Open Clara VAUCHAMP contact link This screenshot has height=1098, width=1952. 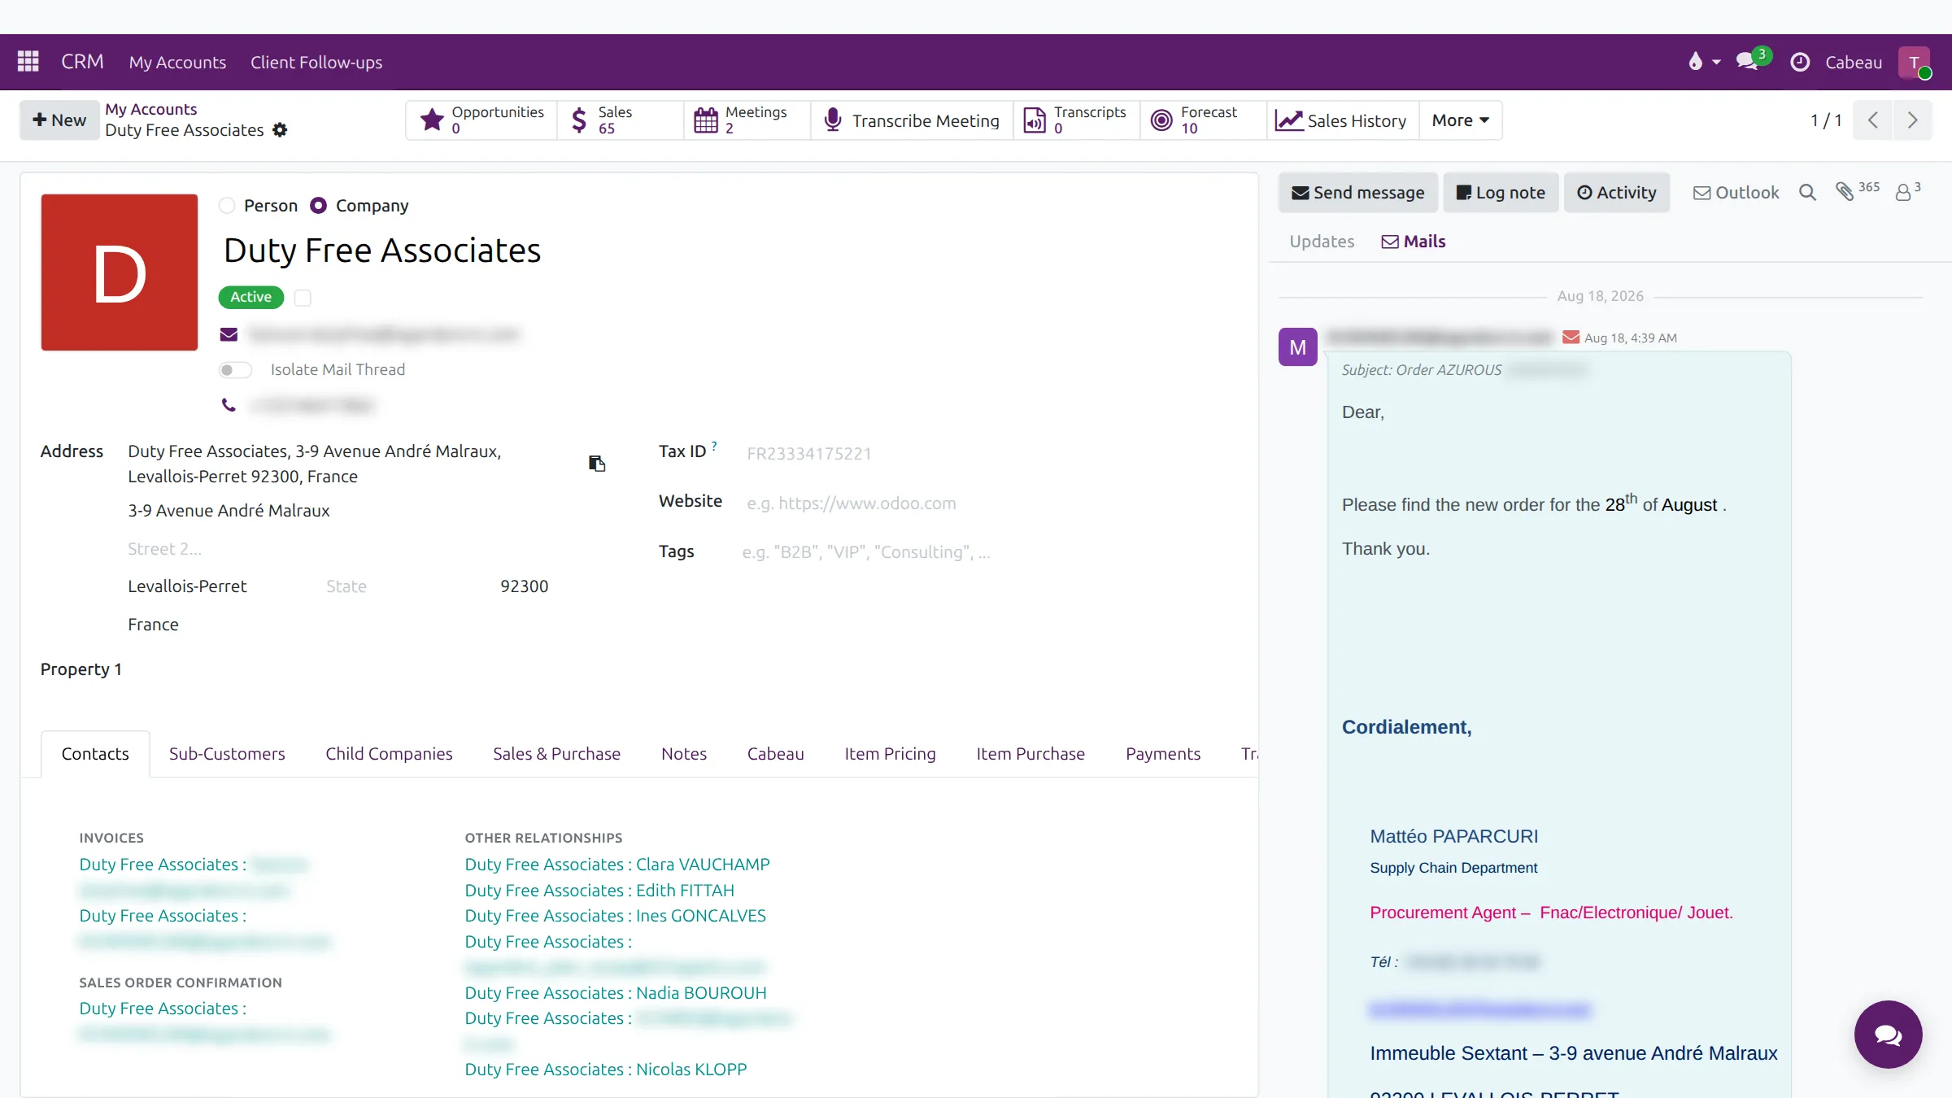617,865
